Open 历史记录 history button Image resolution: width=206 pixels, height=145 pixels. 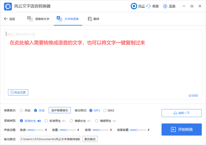tap(18, 92)
